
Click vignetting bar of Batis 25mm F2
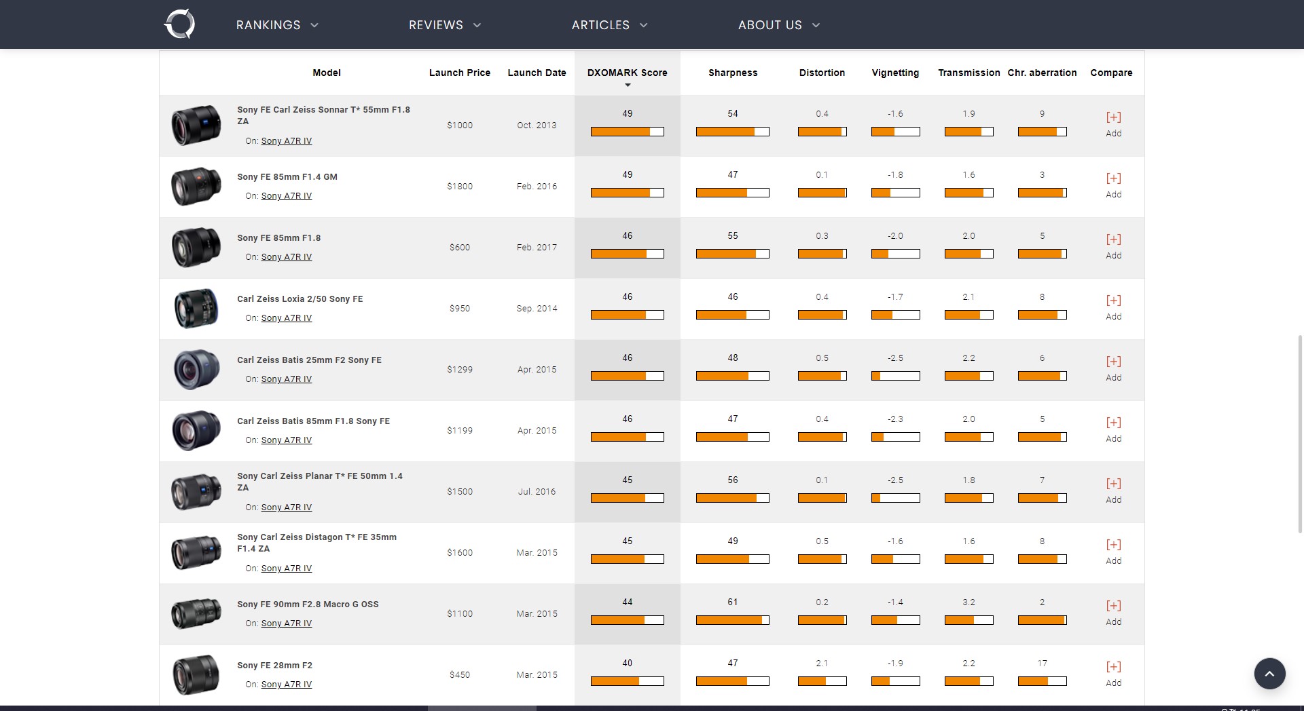[895, 376]
